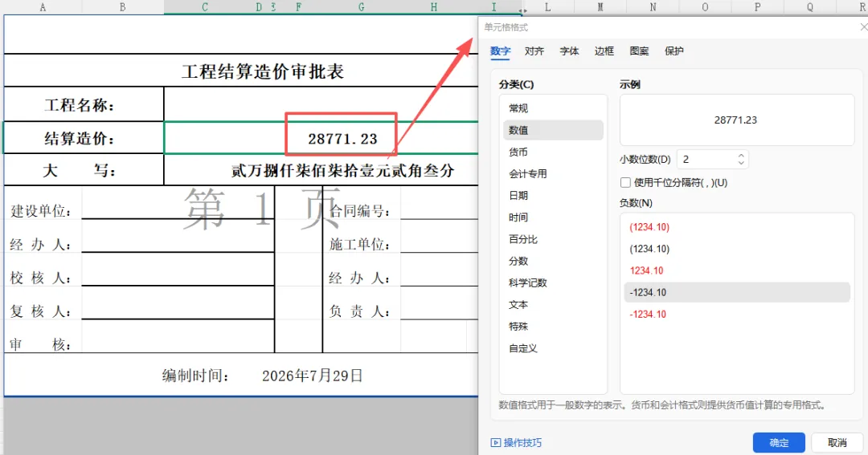The height and width of the screenshot is (455, 868).
Task: Choose black -1234.10 negative format
Action: (x=737, y=292)
